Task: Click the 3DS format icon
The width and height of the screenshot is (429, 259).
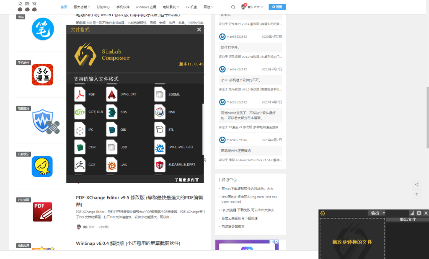Action: click(111, 112)
